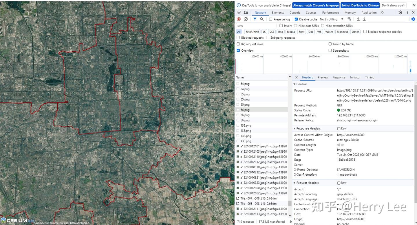417x225 pixels.
Task: Open the Preview tab of request
Action: 323,77
